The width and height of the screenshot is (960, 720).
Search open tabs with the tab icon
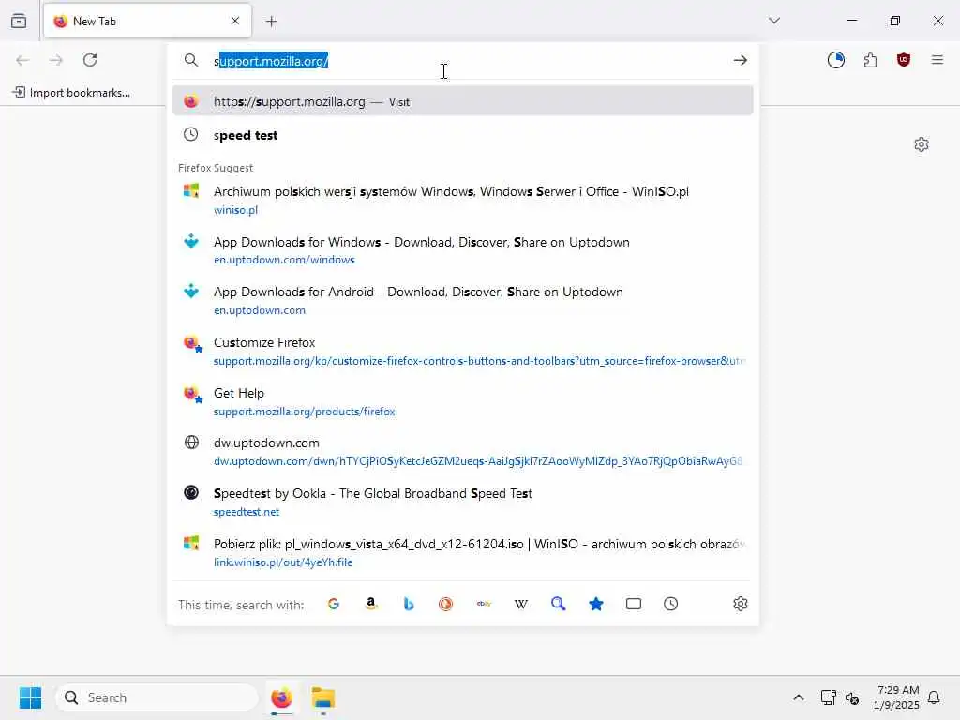point(634,604)
